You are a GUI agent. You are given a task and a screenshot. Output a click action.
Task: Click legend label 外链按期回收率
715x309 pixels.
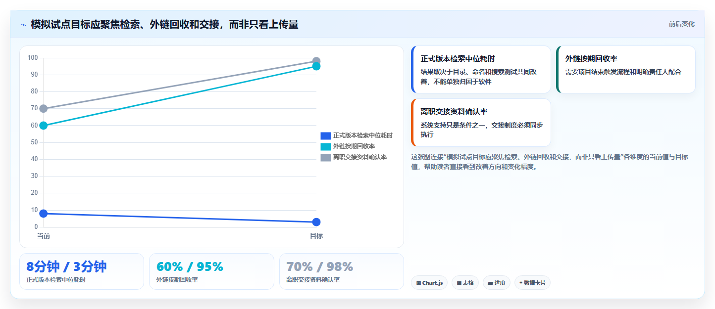pos(354,146)
